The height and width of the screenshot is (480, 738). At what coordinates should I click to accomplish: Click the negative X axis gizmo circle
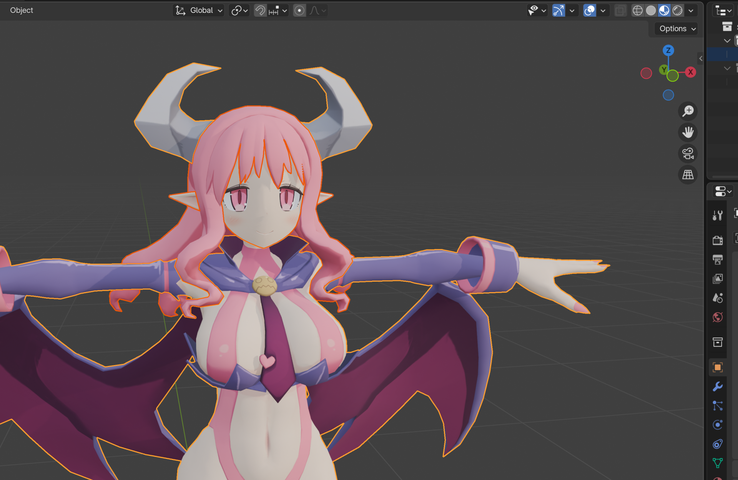click(646, 73)
